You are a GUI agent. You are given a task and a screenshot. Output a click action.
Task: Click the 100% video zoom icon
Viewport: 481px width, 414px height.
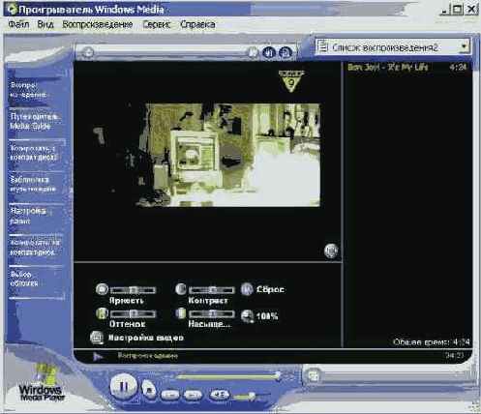point(248,316)
